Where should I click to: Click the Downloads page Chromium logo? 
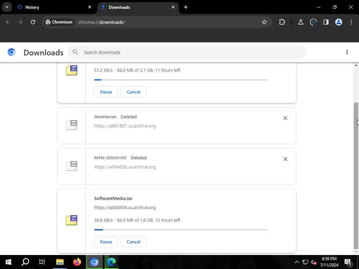(12, 53)
